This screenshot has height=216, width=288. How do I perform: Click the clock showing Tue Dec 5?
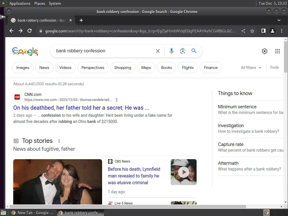pyautogui.click(x=273, y=3)
